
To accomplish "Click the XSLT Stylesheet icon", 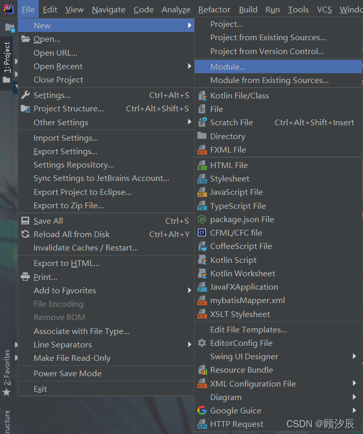I will (x=202, y=314).
